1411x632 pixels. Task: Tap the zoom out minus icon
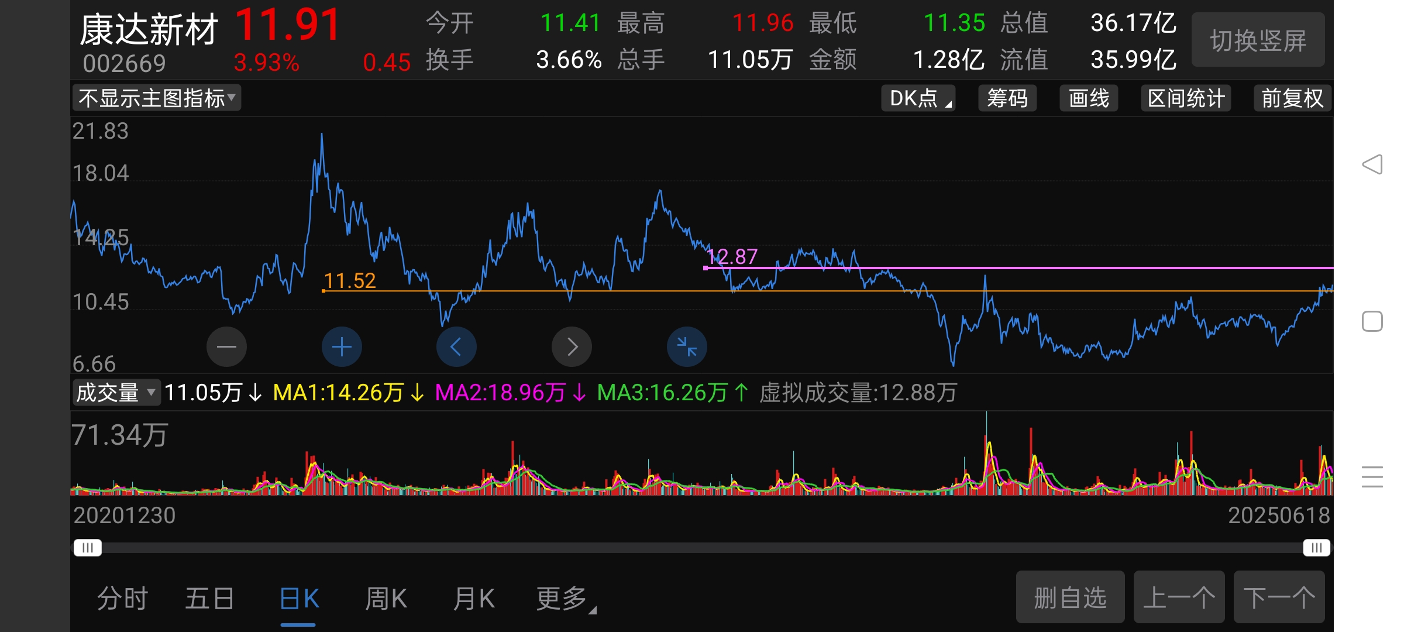[x=226, y=347]
